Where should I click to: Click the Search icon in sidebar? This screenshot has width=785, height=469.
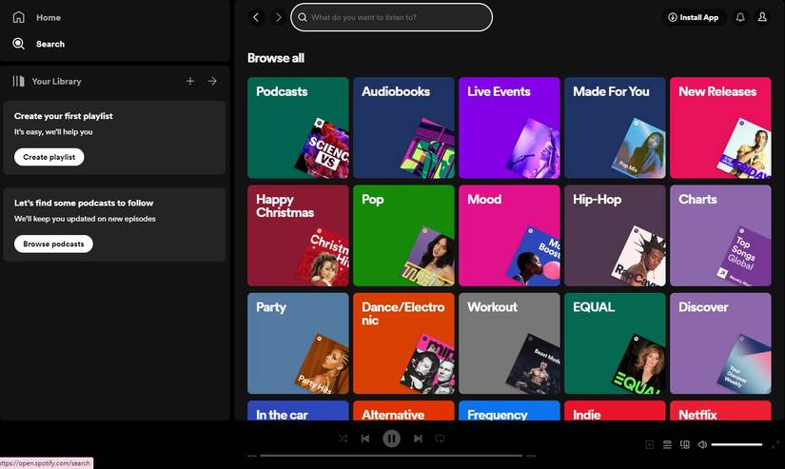[x=19, y=44]
